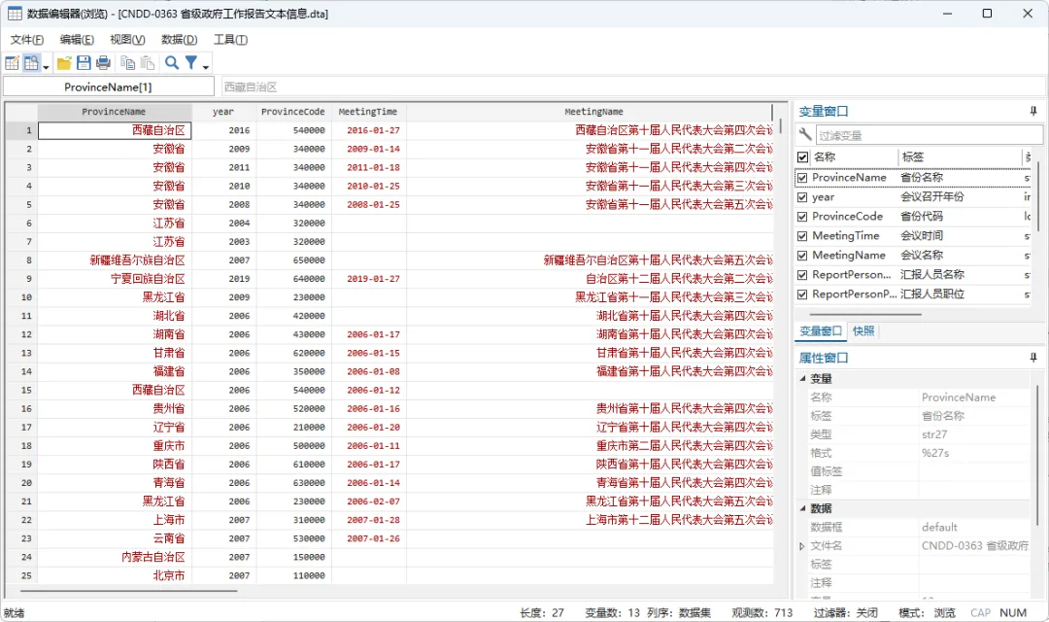1049x622 pixels.
Task: Open the 数据(D) menu
Action: point(180,40)
